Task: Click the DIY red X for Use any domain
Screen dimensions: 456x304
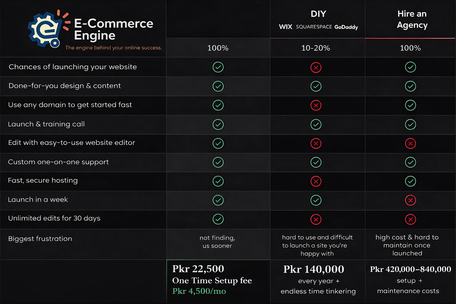Action: click(316, 105)
